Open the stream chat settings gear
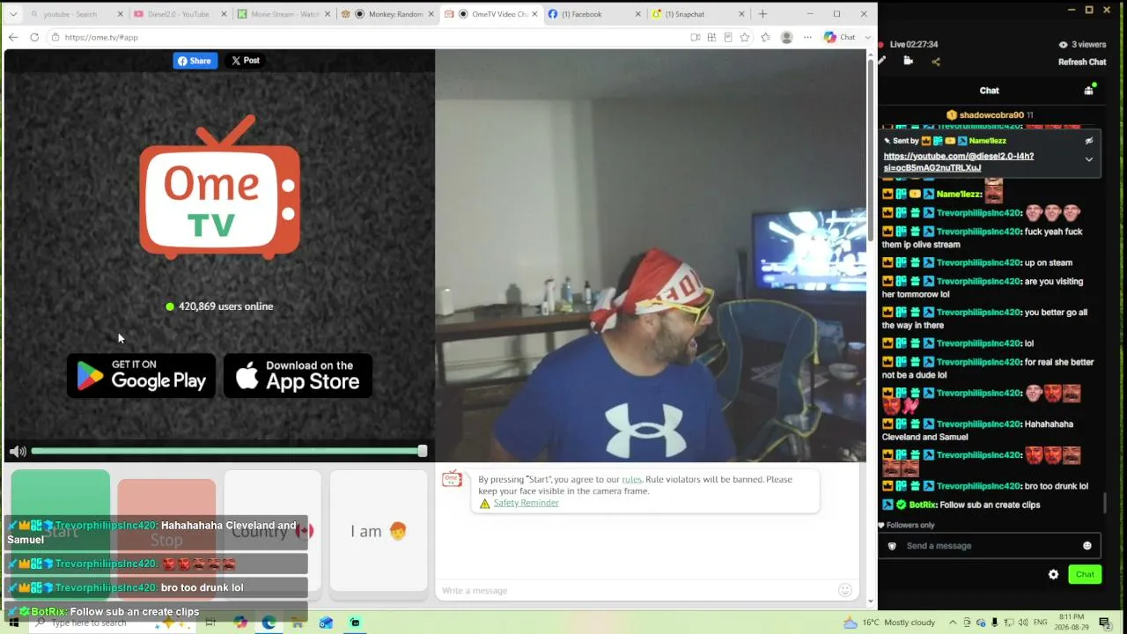The height and width of the screenshot is (634, 1127). (x=1053, y=574)
